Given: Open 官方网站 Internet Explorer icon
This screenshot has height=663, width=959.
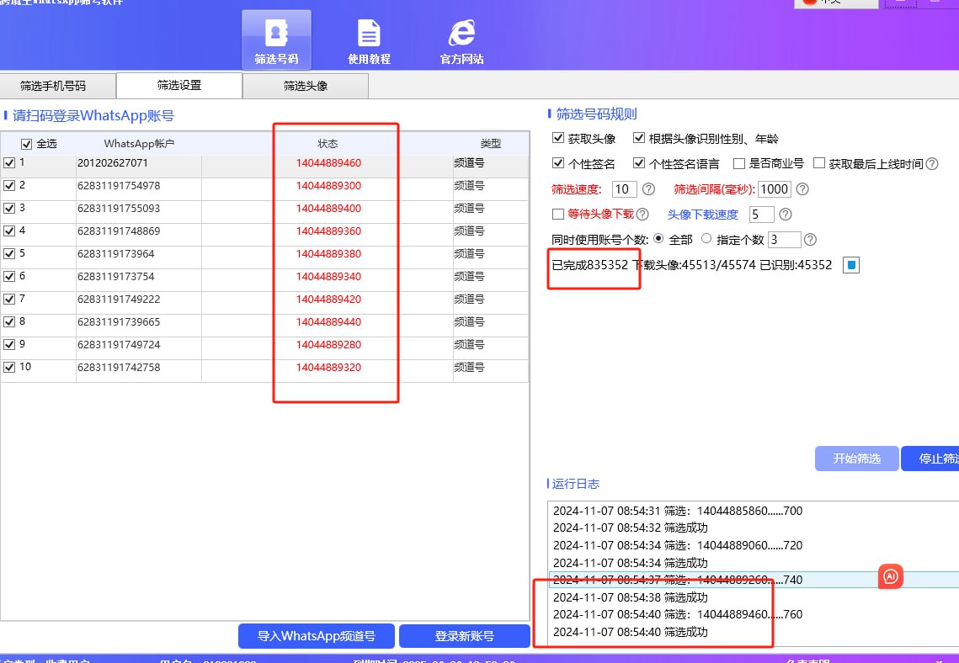Looking at the screenshot, I should pos(461,34).
